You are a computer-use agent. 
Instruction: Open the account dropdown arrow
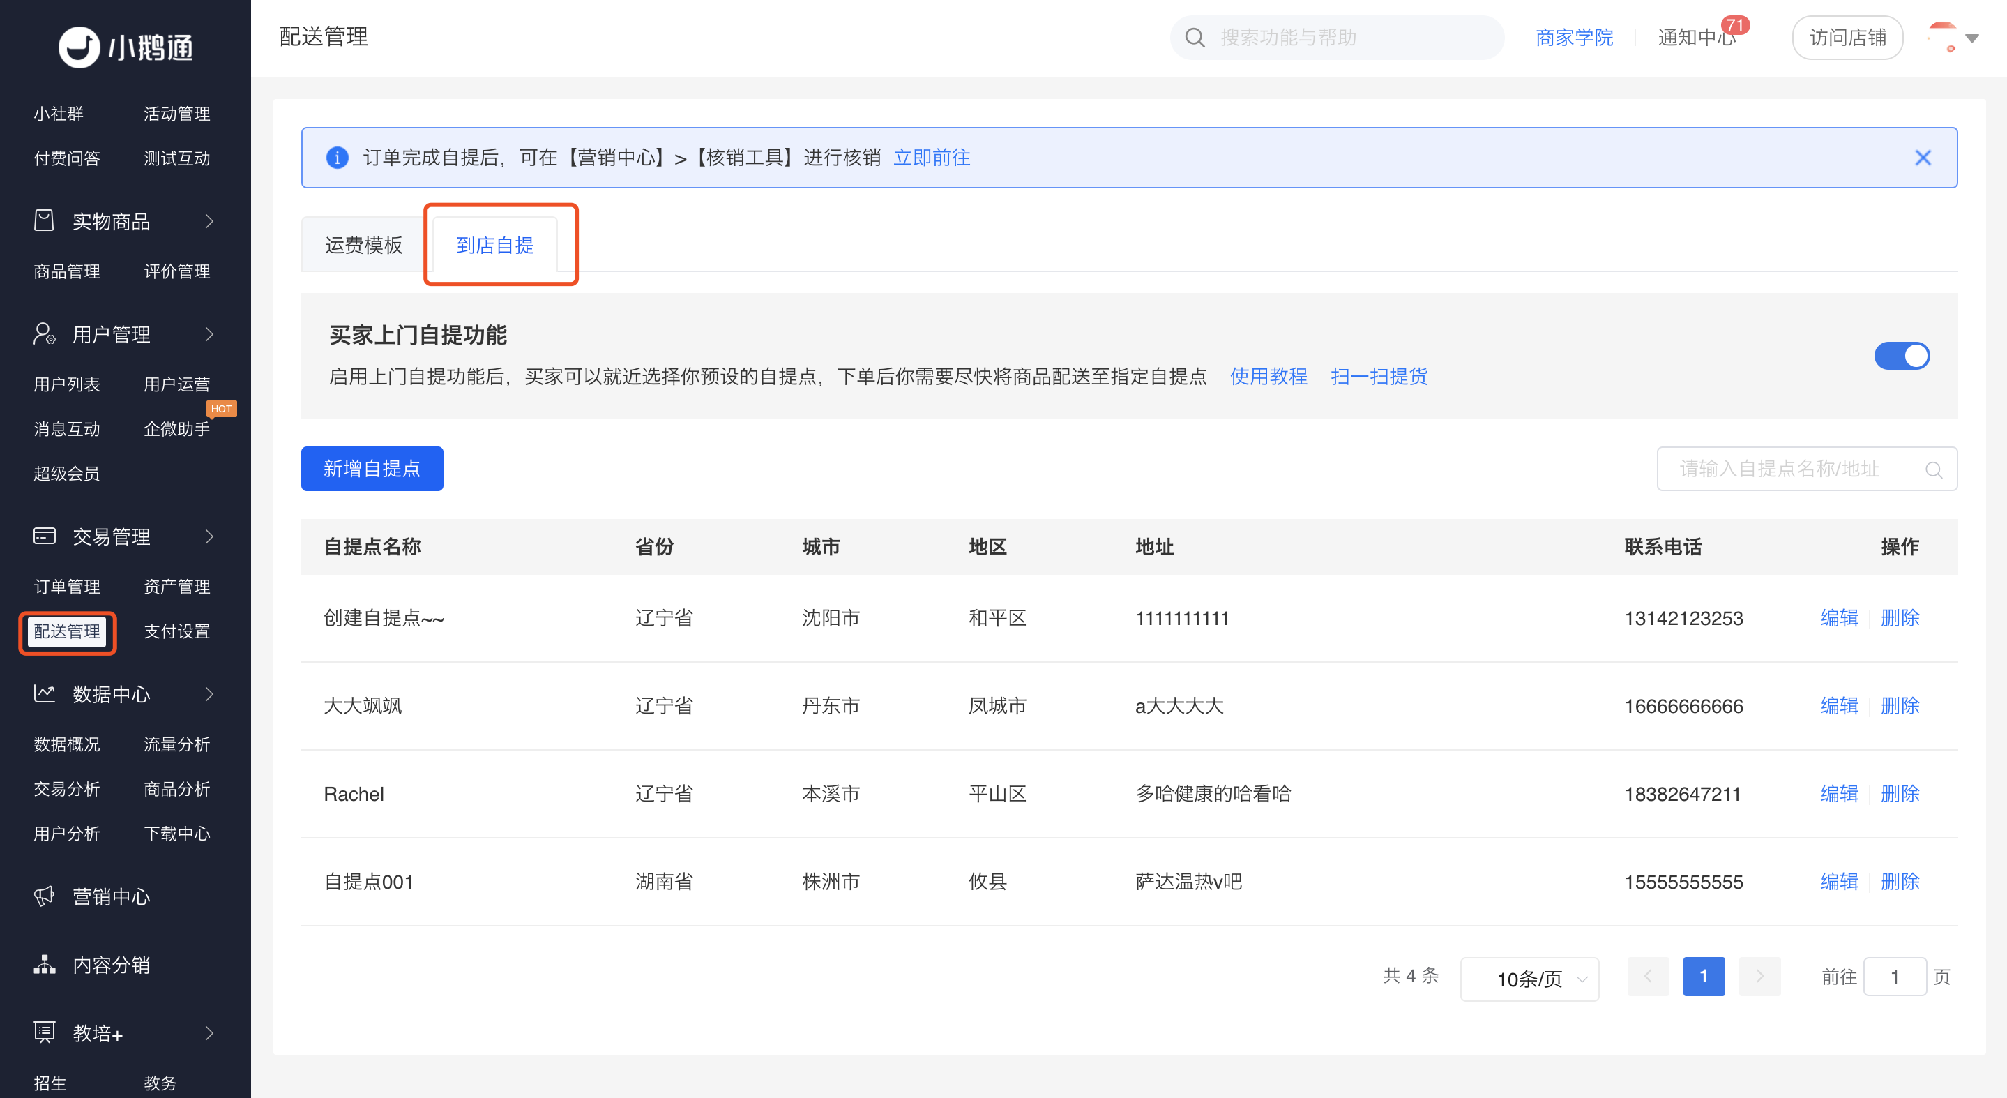(x=1972, y=38)
